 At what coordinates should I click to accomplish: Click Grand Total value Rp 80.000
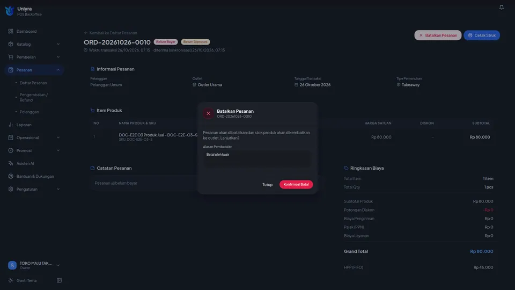(x=482, y=251)
